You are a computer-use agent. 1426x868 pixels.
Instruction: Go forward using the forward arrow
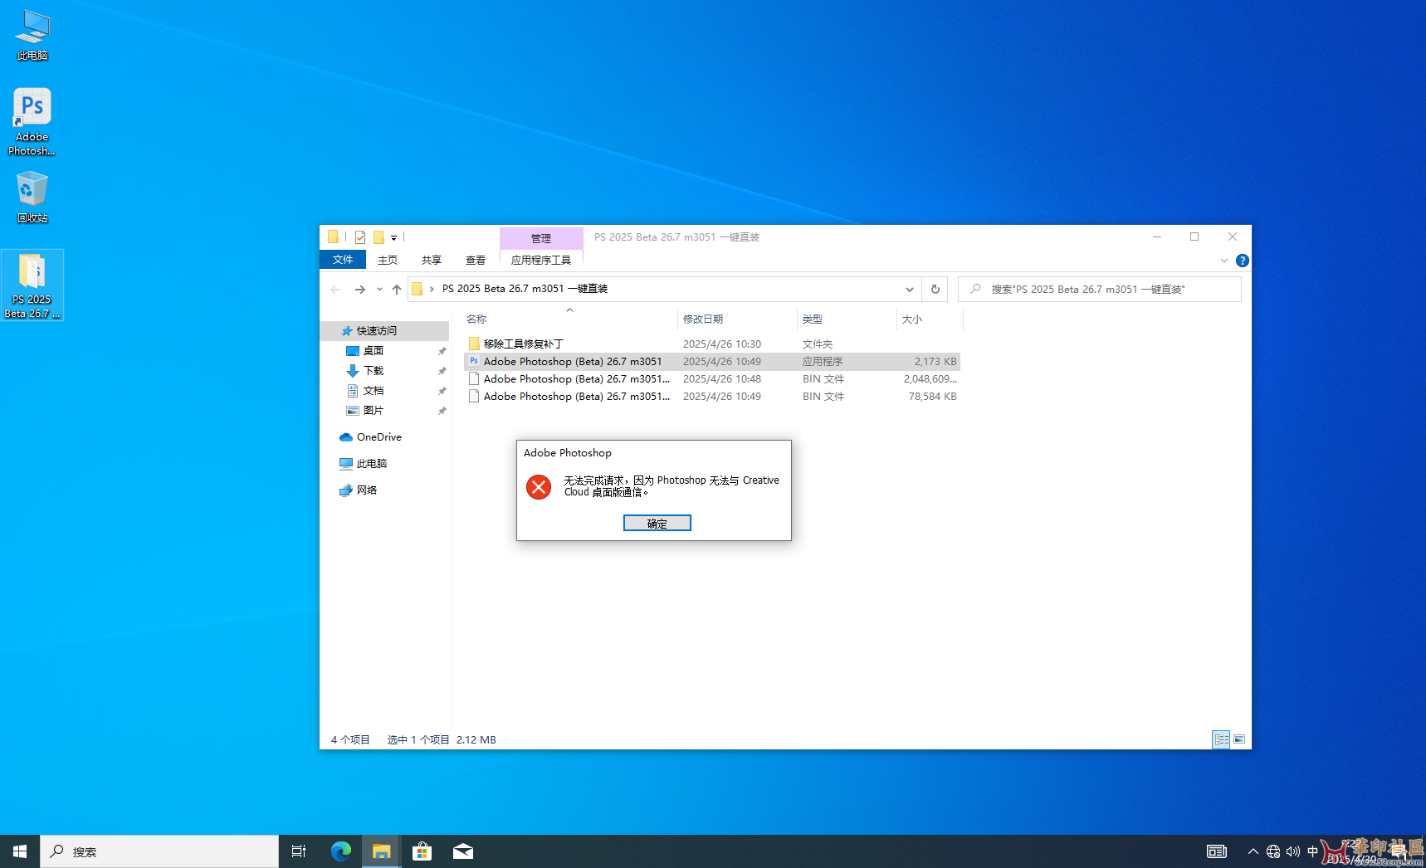tap(359, 289)
